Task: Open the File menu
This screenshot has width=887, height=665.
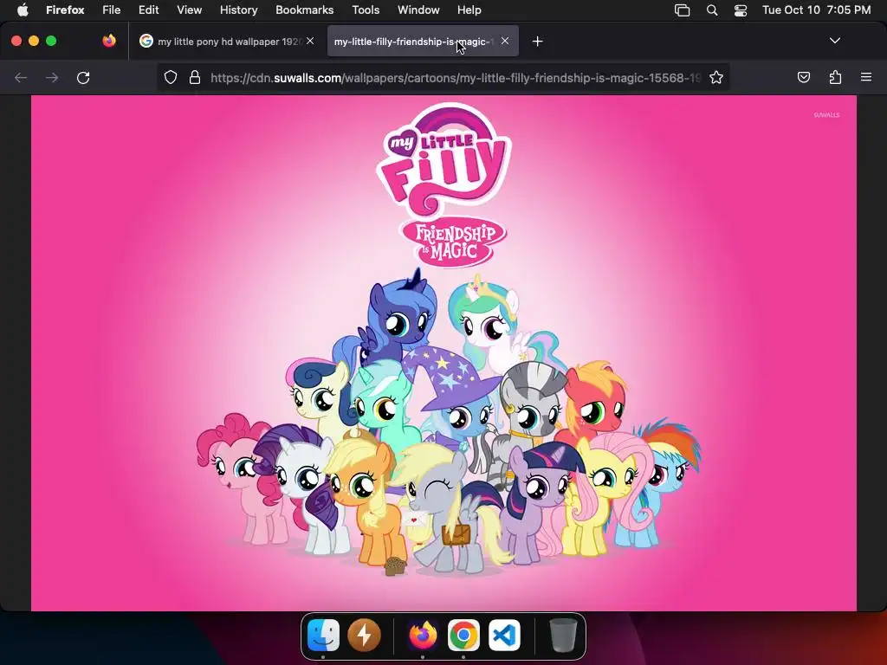Action: click(112, 10)
